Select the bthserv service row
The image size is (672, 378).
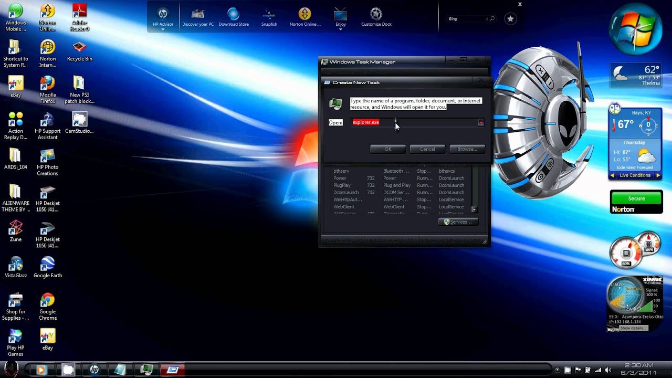click(402, 171)
